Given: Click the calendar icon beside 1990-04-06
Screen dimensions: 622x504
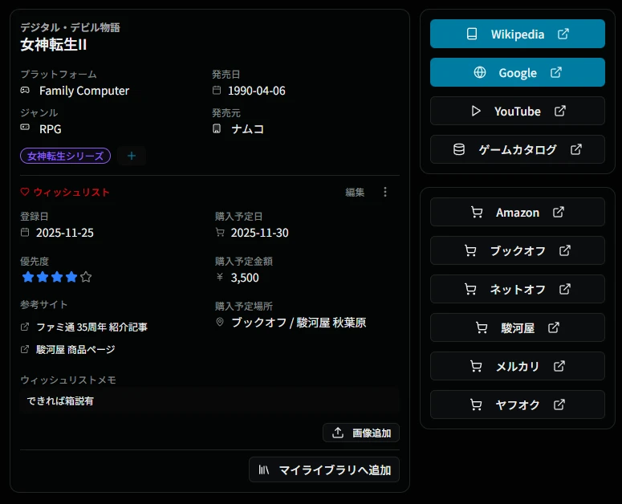Looking at the screenshot, I should click(217, 91).
